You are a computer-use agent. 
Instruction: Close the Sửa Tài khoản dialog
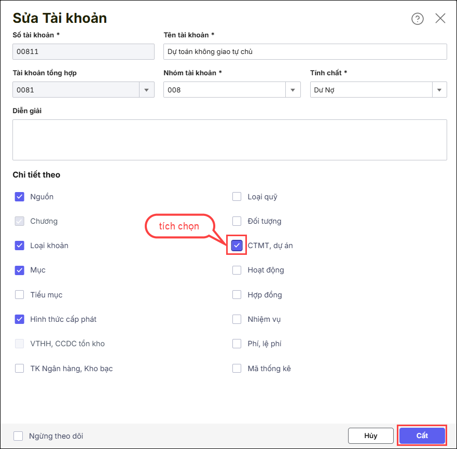click(440, 18)
